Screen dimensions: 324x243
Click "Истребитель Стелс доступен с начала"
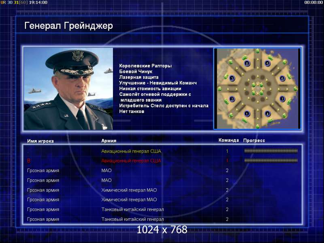[164, 106]
